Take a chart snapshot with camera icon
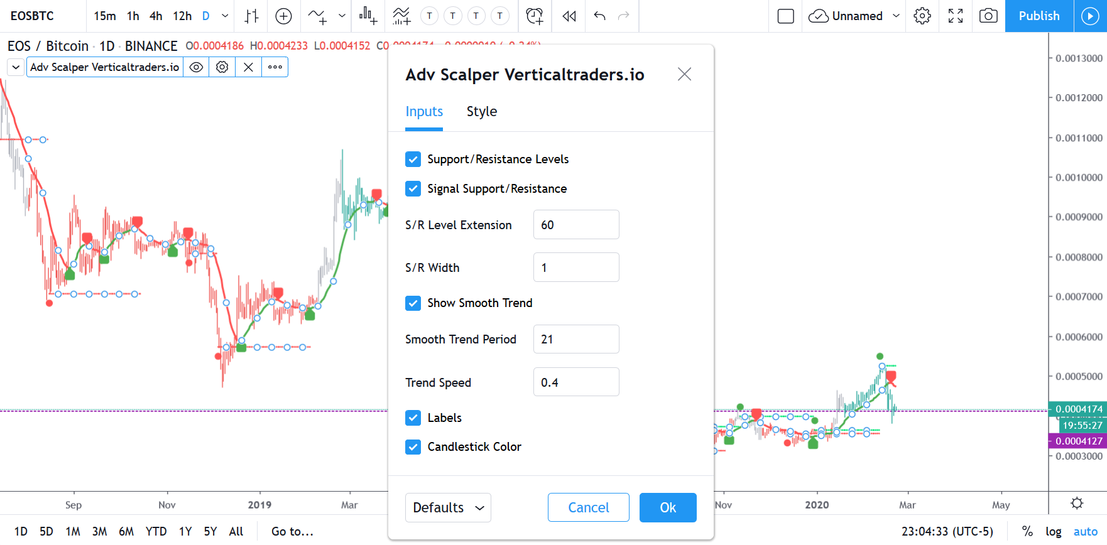 pos(988,16)
